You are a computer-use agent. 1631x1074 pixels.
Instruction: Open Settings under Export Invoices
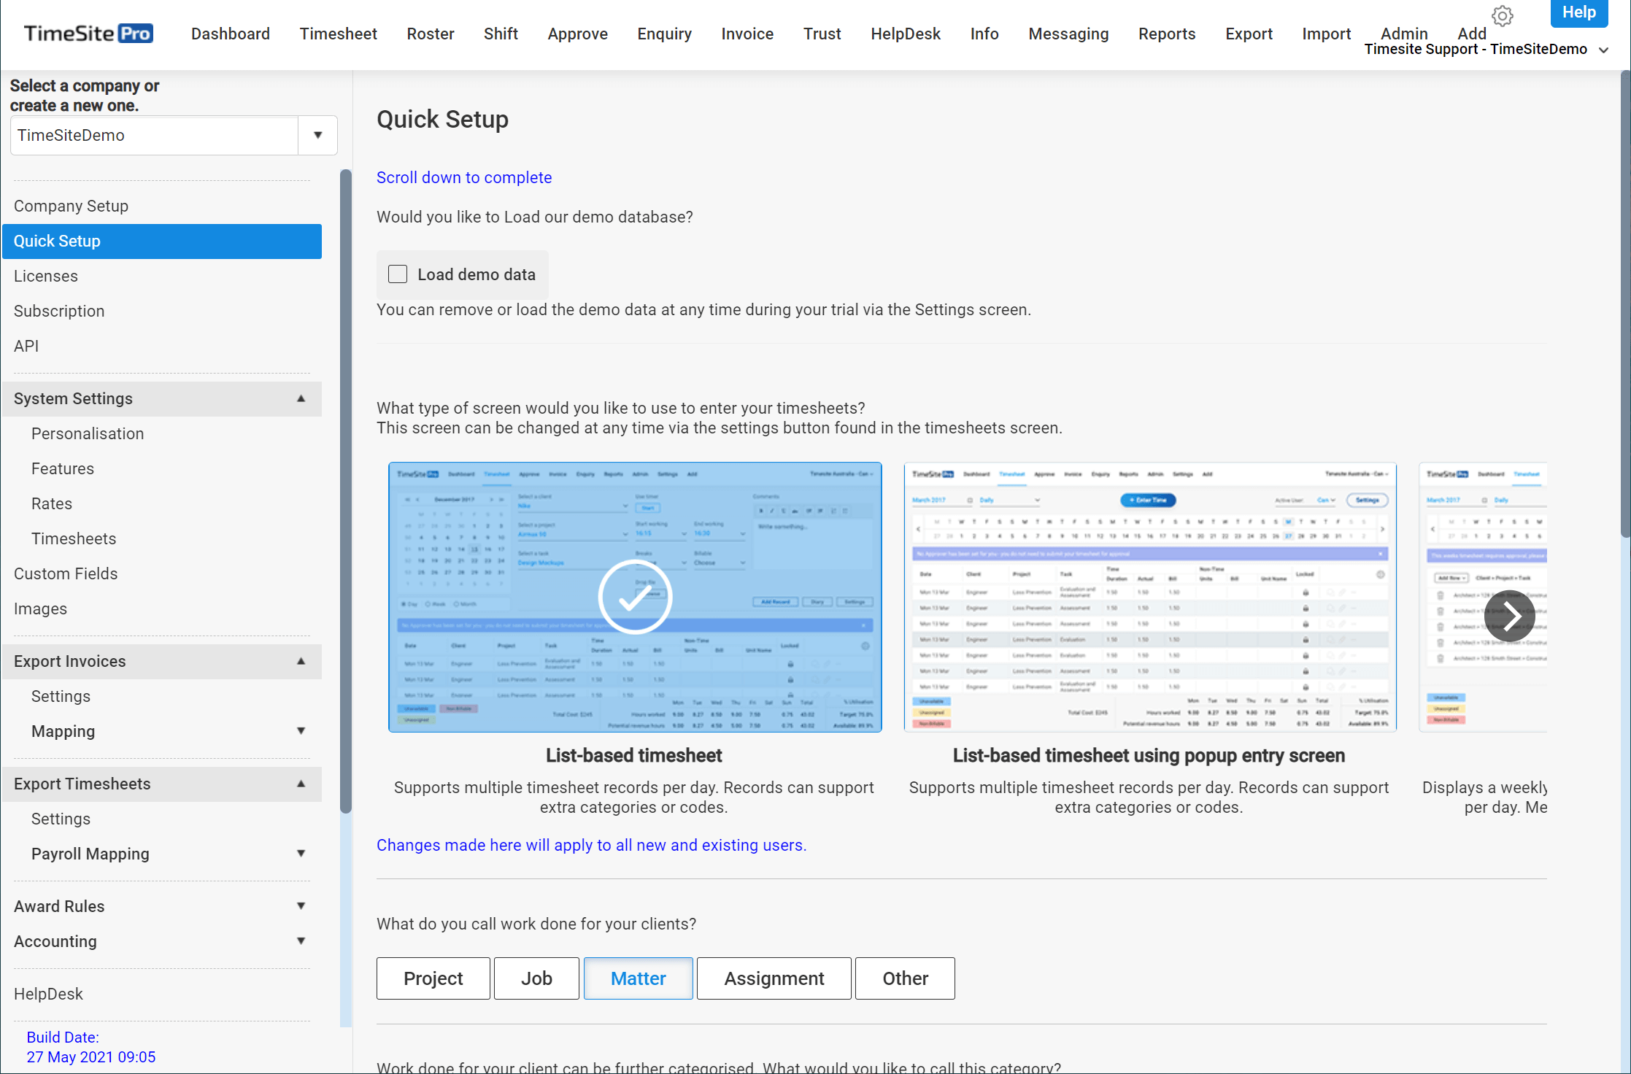(61, 696)
